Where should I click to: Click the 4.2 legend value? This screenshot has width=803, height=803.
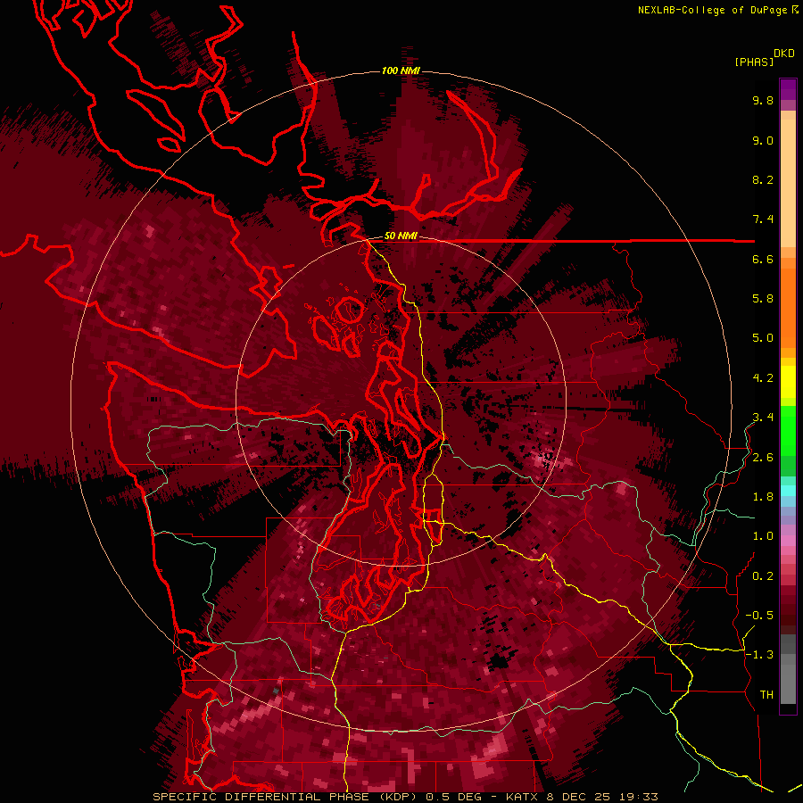pos(763,378)
